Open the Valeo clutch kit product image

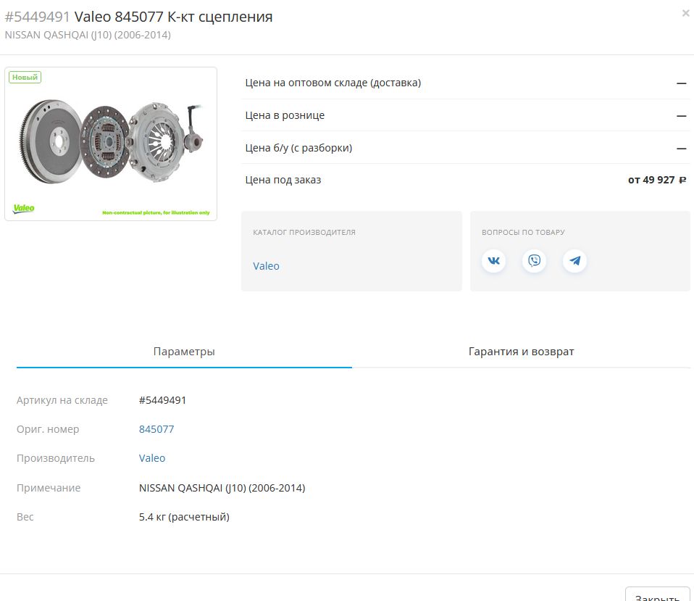pos(111,144)
